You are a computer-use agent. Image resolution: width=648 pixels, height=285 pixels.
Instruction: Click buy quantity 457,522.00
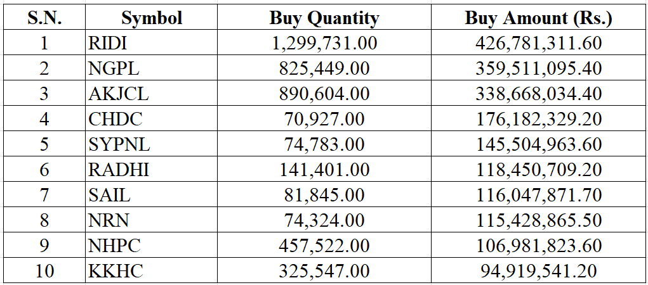(324, 246)
